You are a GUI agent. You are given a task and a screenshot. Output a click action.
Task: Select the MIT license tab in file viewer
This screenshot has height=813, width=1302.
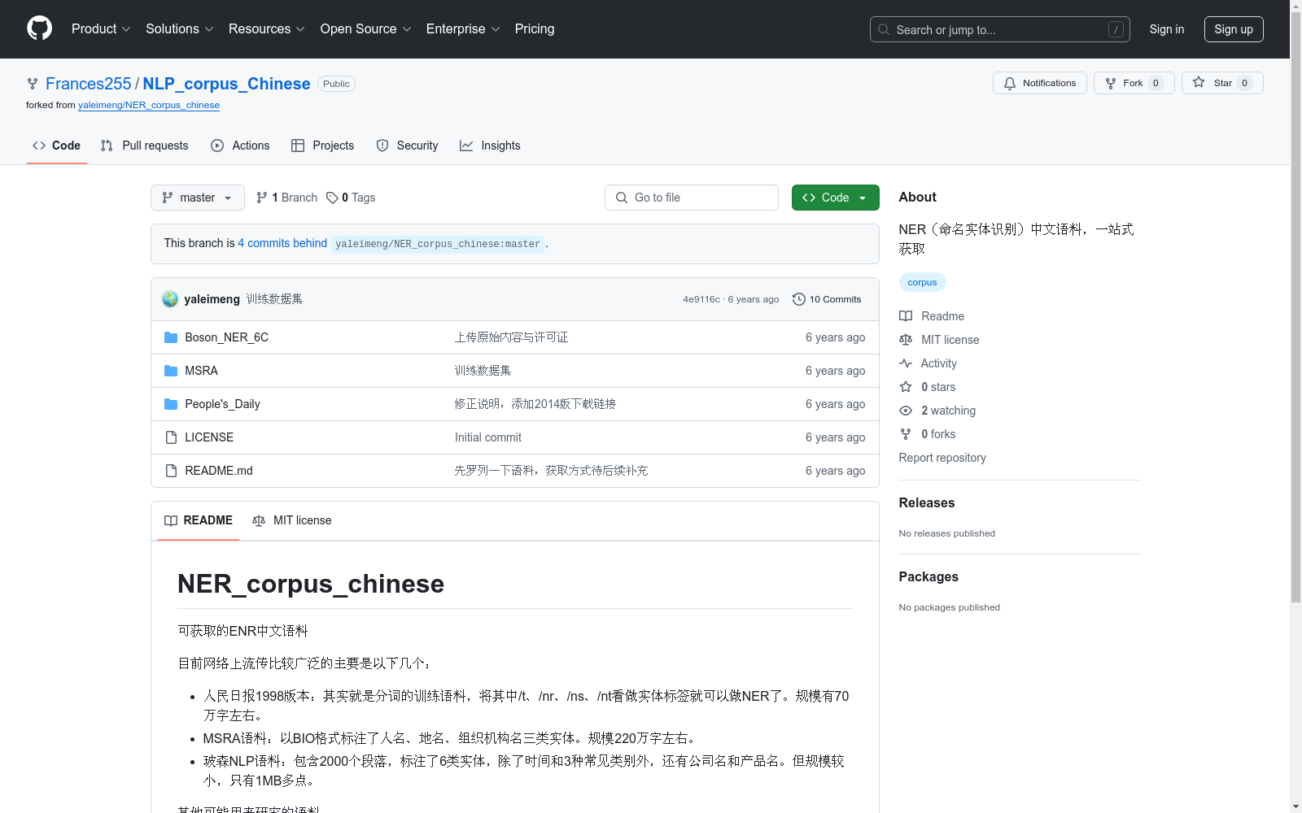[292, 520]
